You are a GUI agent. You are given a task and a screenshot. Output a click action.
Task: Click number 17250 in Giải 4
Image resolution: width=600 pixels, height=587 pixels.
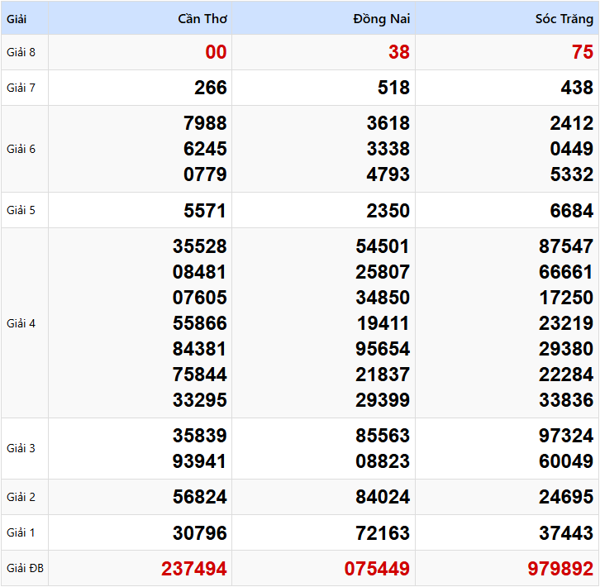point(566,298)
